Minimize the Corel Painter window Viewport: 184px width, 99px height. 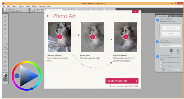click(x=172, y=3)
